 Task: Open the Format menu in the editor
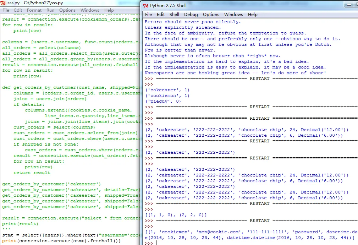tap(34, 10)
